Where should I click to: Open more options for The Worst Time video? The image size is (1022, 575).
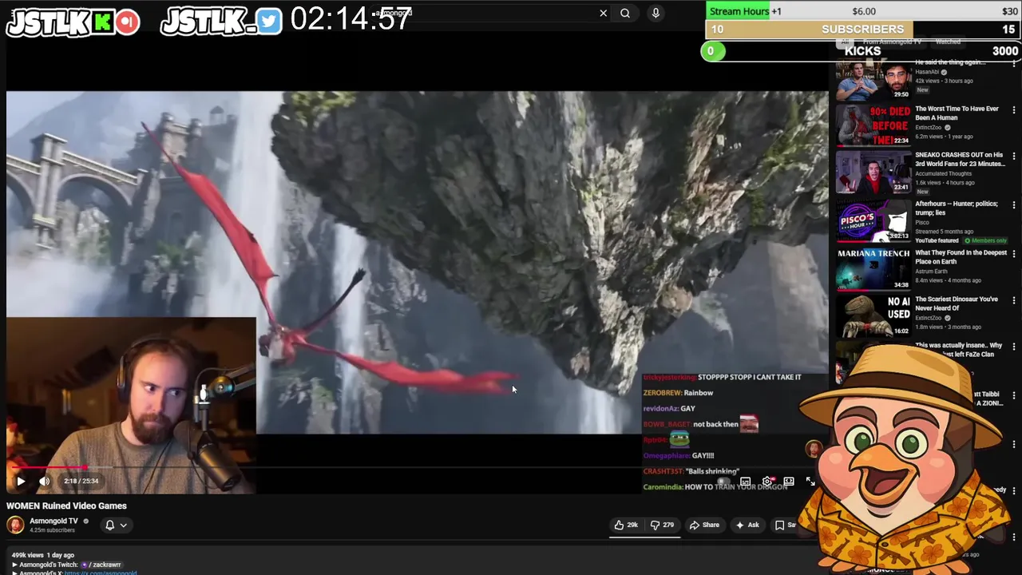click(1014, 110)
